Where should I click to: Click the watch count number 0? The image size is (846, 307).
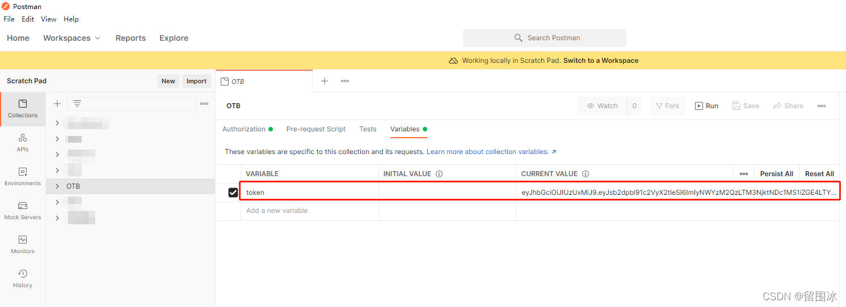coord(634,106)
